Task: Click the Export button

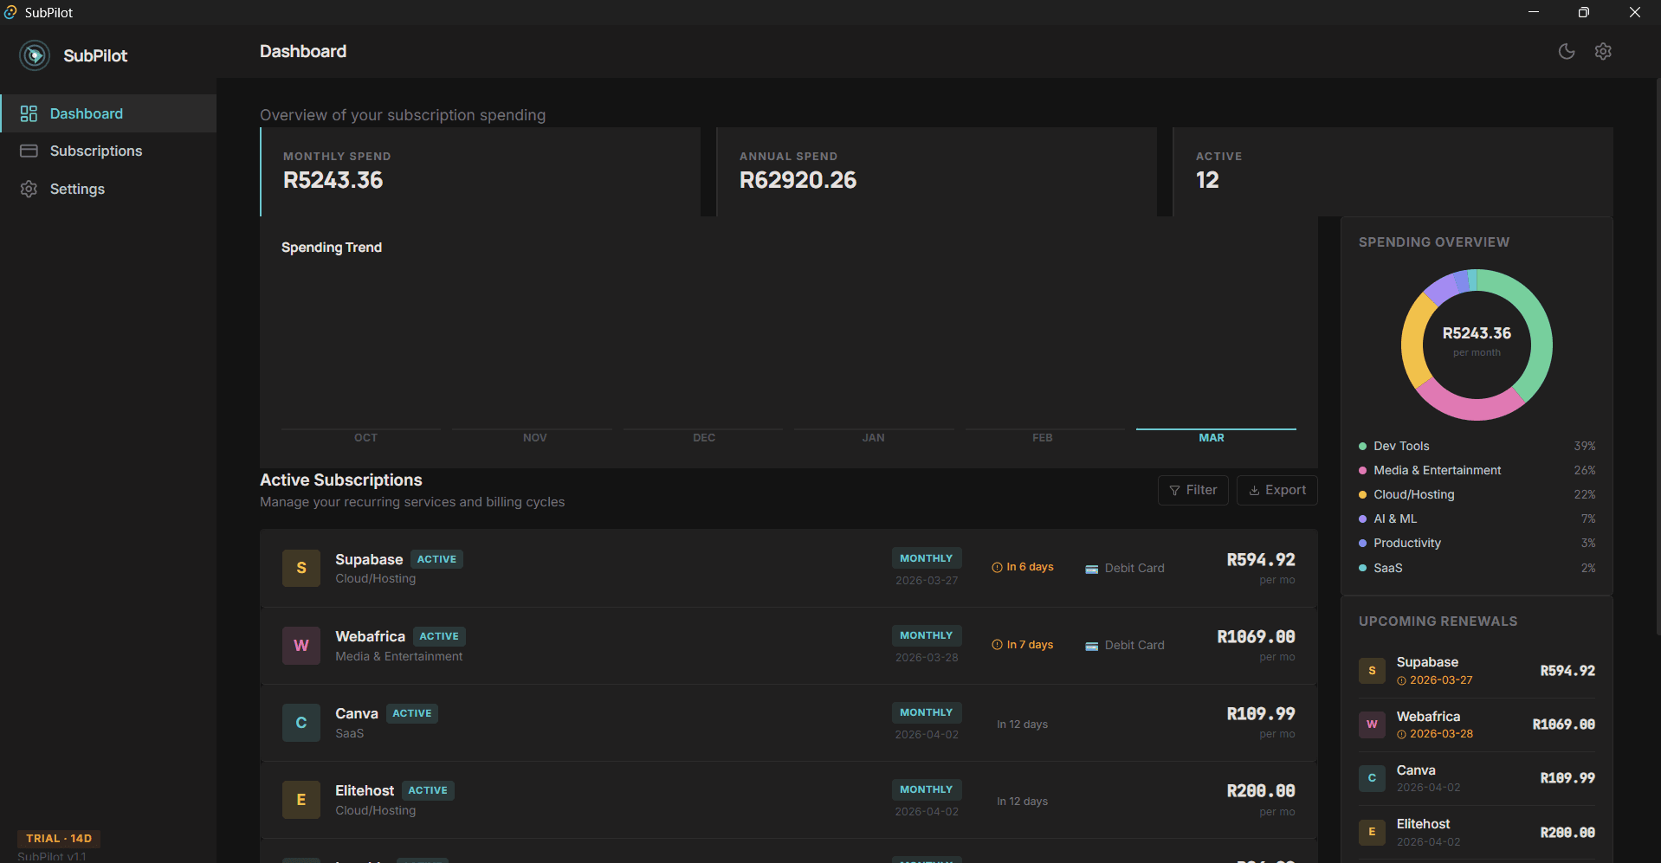Action: pos(1276,489)
